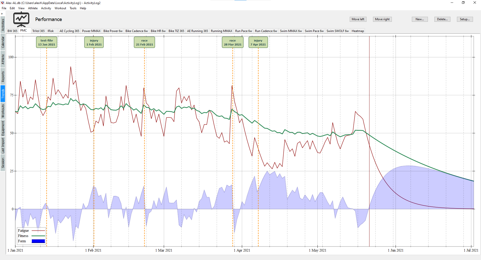Open the Help menu
The width and height of the screenshot is (481, 260).
83,8
